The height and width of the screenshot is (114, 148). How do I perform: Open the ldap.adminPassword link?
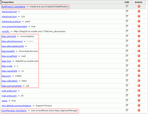12,41
